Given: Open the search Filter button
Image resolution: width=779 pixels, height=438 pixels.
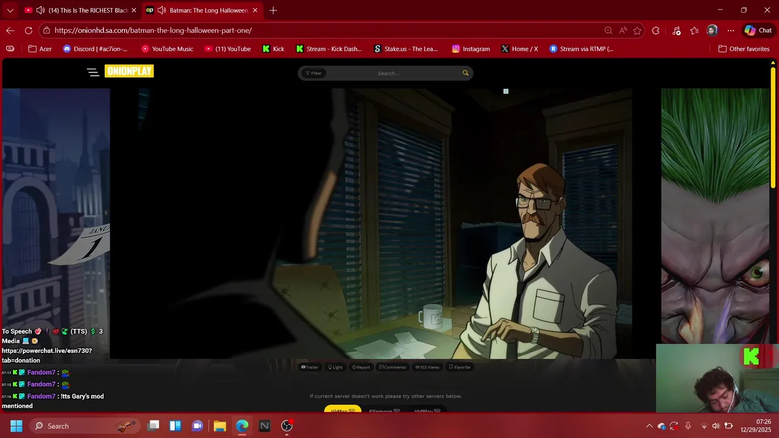Looking at the screenshot, I should point(314,73).
